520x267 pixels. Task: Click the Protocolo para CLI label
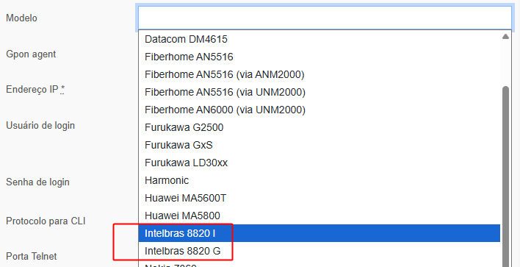46,221
